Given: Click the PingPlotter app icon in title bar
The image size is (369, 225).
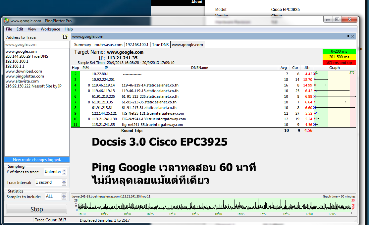Looking at the screenshot, I should (x=6, y=21).
